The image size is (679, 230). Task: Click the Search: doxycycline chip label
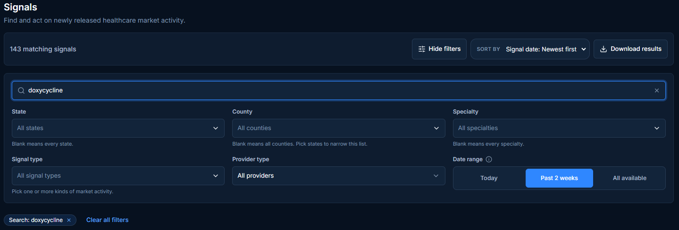tap(36, 220)
